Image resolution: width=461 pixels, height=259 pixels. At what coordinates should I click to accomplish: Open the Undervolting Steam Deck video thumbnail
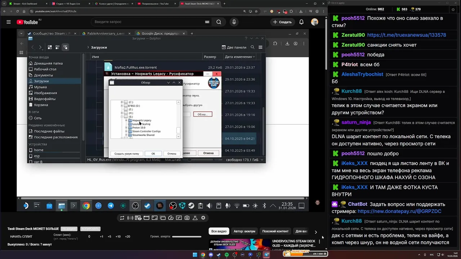240,244
